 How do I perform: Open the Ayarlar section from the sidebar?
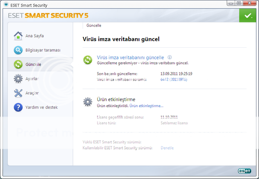[x=32, y=79]
